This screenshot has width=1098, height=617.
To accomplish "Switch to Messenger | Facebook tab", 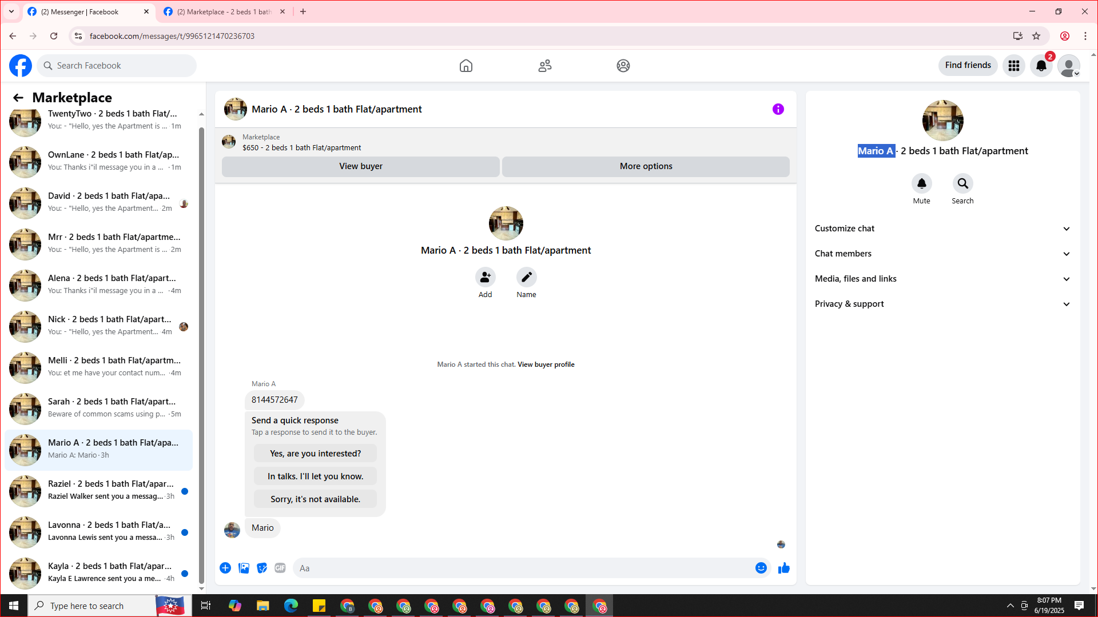I will [x=89, y=12].
